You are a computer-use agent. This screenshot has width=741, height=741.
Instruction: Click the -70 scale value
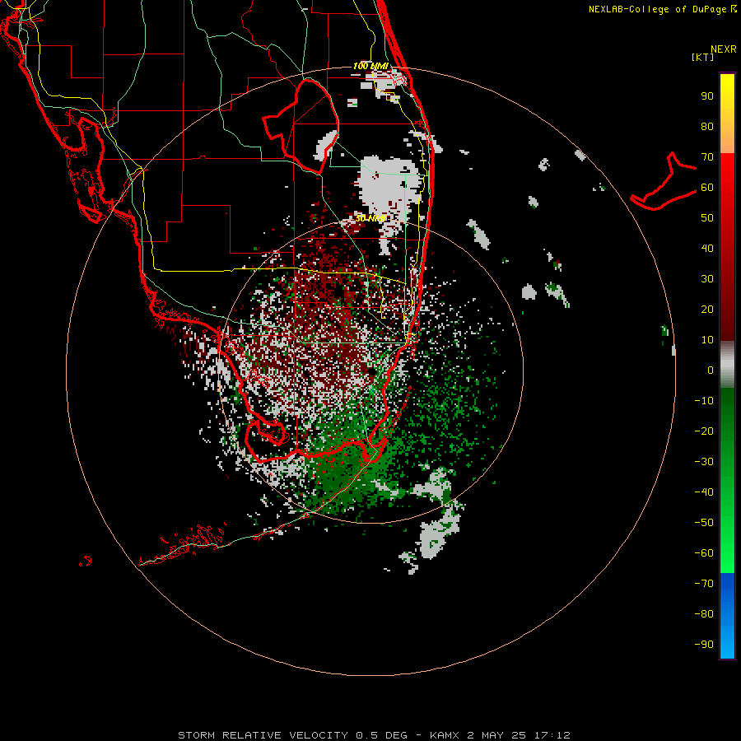(704, 584)
